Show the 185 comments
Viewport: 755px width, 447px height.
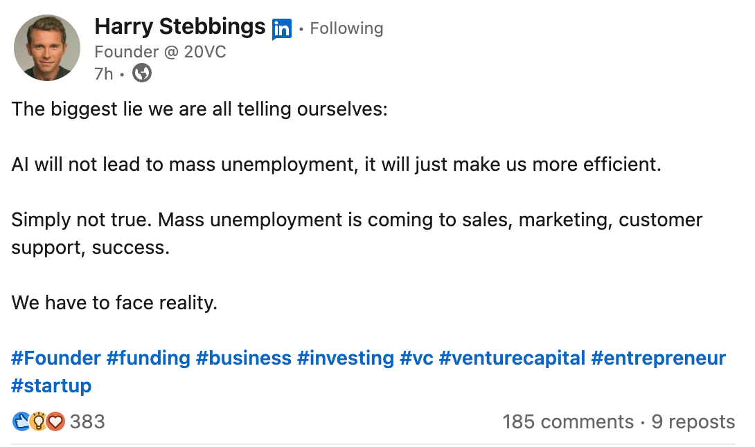568,421
